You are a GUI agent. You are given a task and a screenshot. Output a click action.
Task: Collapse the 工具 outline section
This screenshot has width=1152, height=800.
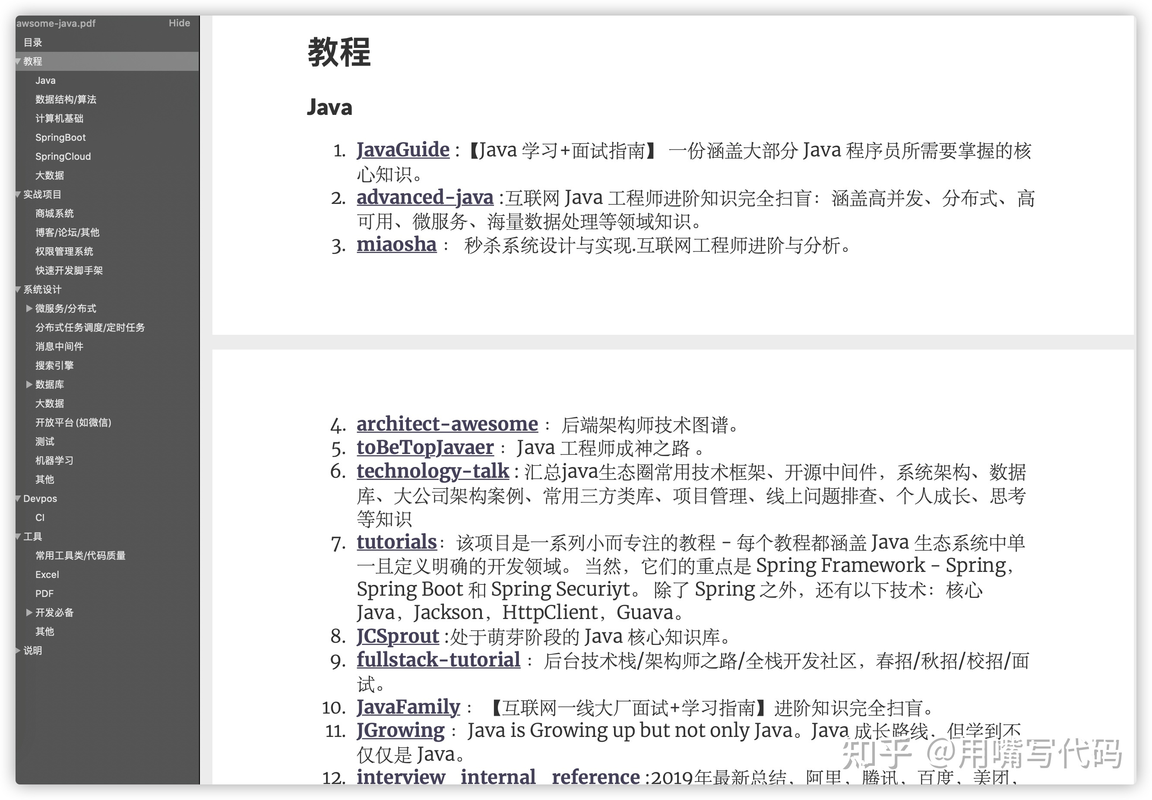18,537
